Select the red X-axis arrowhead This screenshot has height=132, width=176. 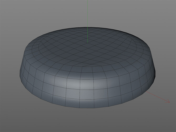click(x=168, y=101)
